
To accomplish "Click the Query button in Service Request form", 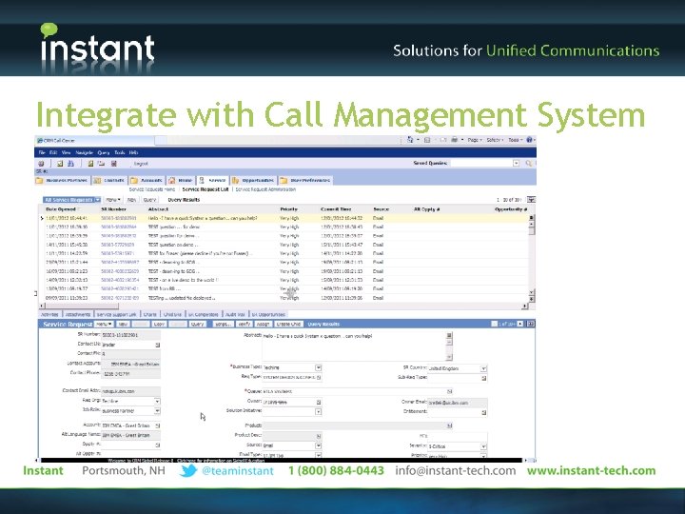I will pyautogui.click(x=198, y=324).
